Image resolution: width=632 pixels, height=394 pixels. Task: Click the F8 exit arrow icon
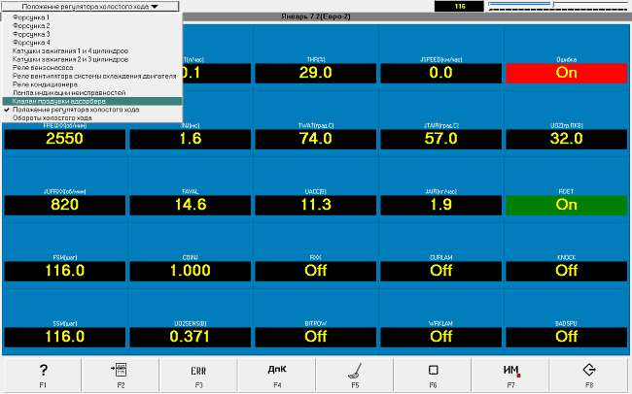coord(589,371)
